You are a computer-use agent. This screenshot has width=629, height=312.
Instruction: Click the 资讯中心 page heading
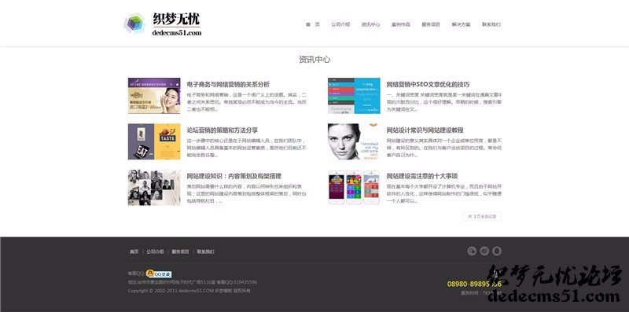pyautogui.click(x=314, y=60)
